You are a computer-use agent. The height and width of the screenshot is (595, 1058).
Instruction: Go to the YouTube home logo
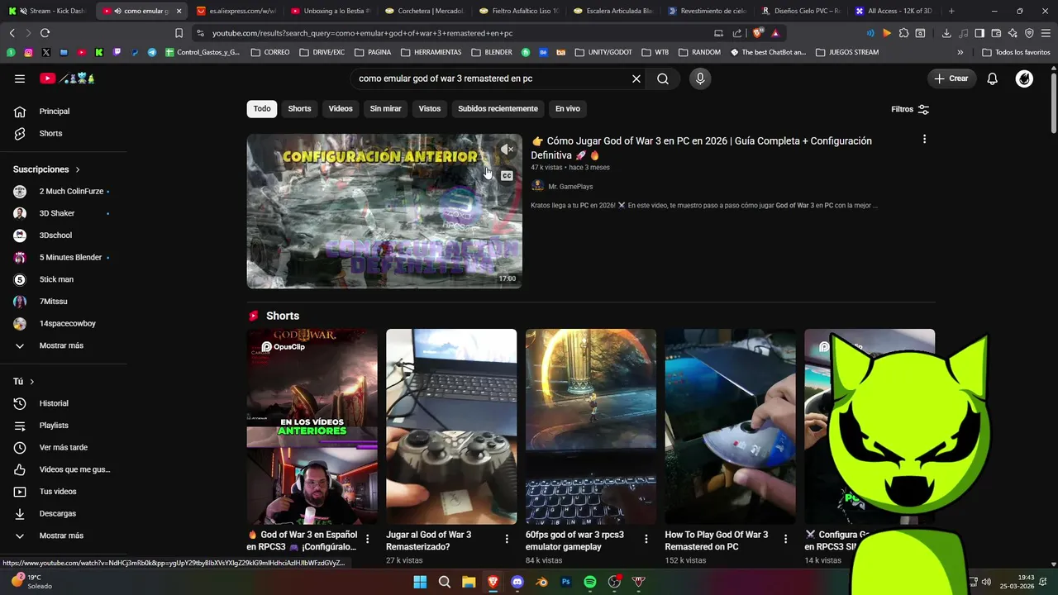tap(68, 79)
